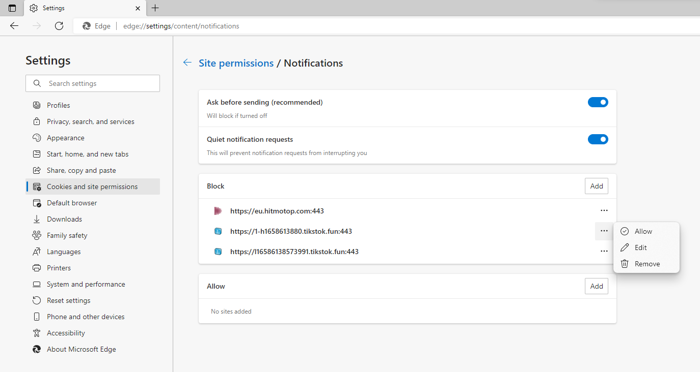Follow the Site permissions breadcrumb link

[x=236, y=63]
